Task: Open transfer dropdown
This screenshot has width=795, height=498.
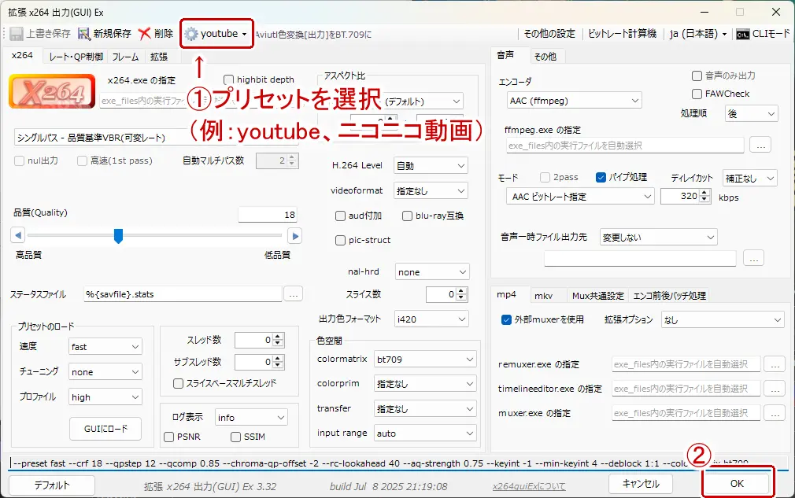Action: click(425, 409)
